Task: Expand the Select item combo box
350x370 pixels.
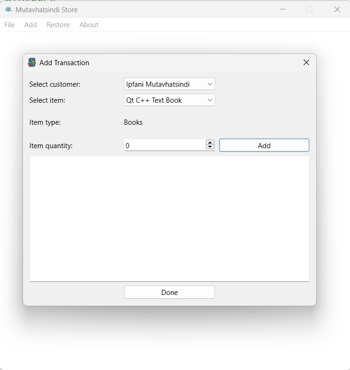Action: coord(169,100)
